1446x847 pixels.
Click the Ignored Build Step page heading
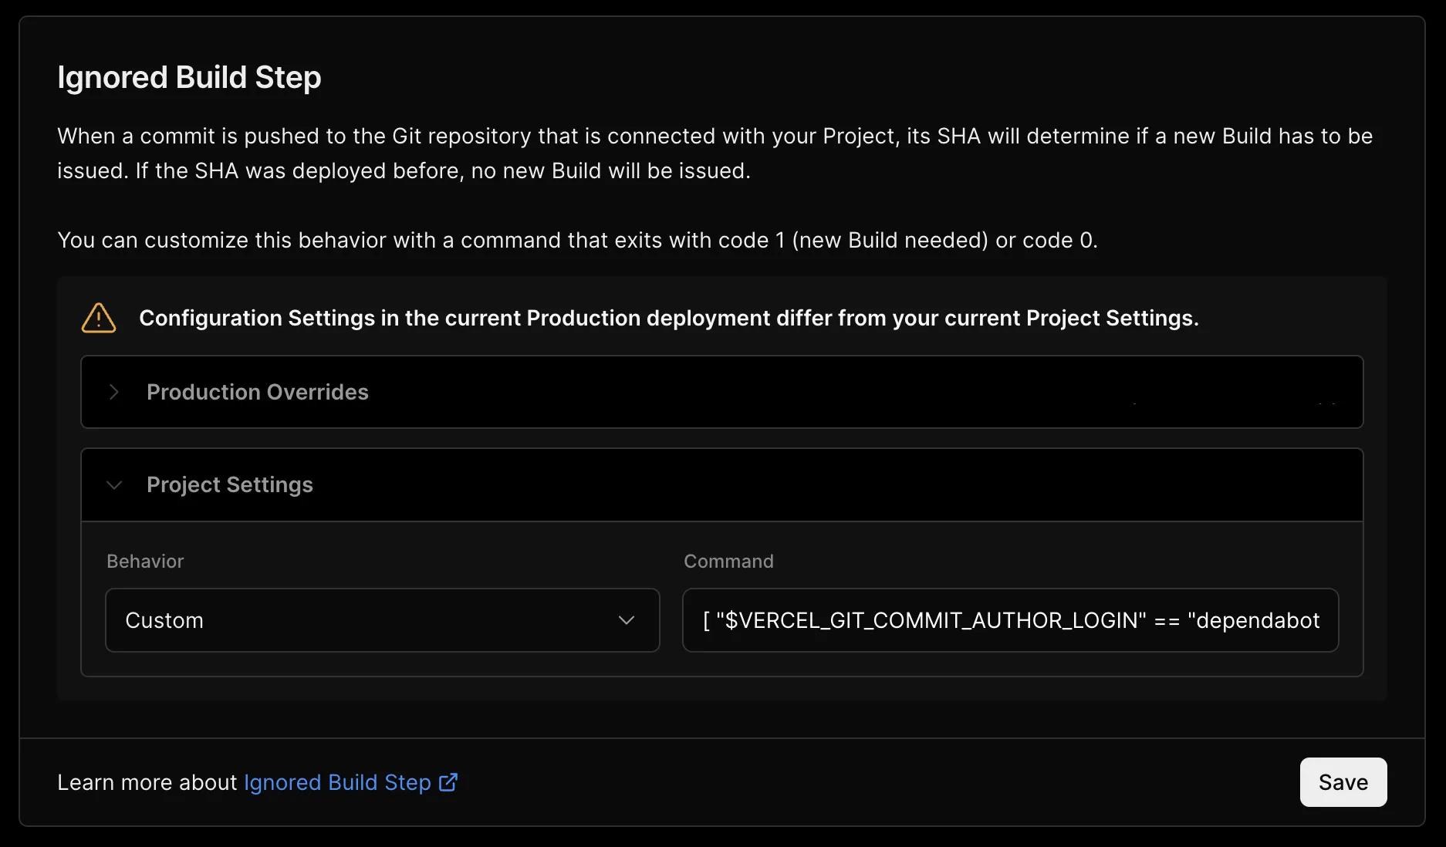click(189, 77)
